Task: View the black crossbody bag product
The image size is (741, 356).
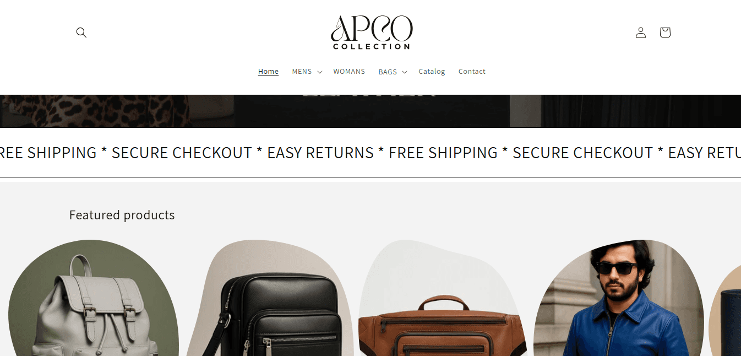Action: [270, 298]
